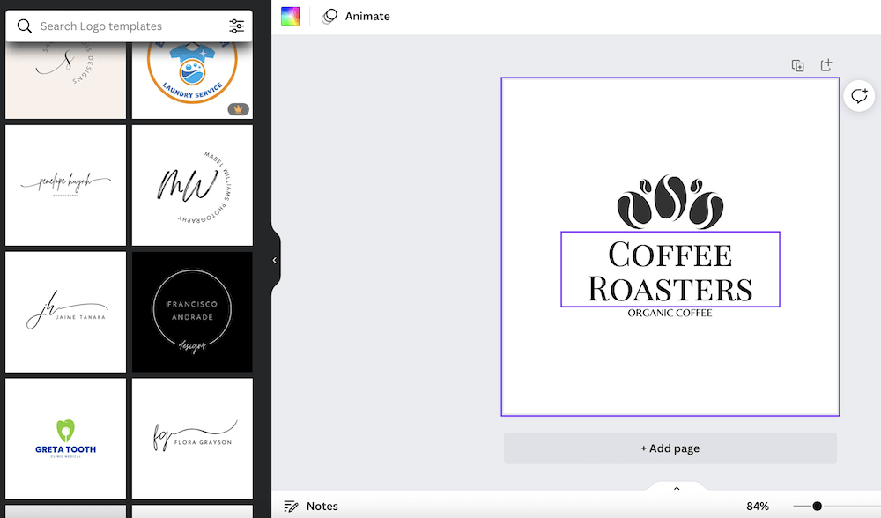Select the Coffee Roasters text box
The width and height of the screenshot is (881, 518).
point(670,269)
